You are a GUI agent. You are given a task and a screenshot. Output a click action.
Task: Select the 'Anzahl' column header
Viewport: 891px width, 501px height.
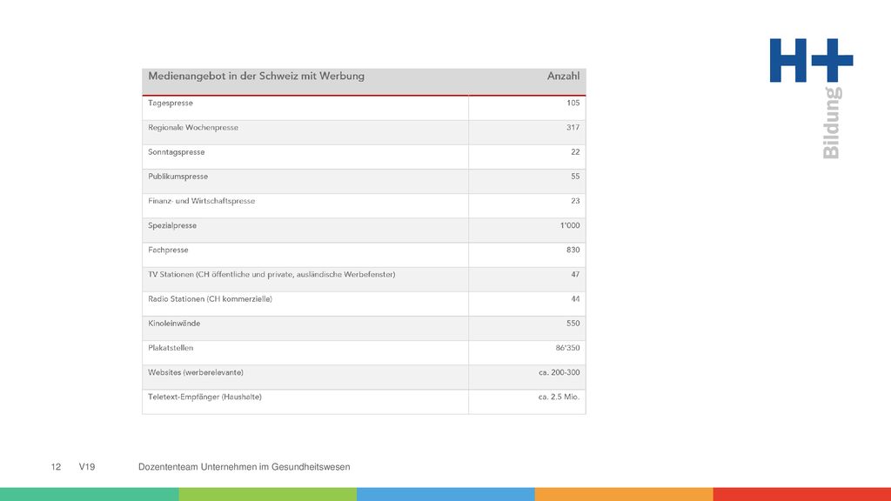click(x=563, y=77)
